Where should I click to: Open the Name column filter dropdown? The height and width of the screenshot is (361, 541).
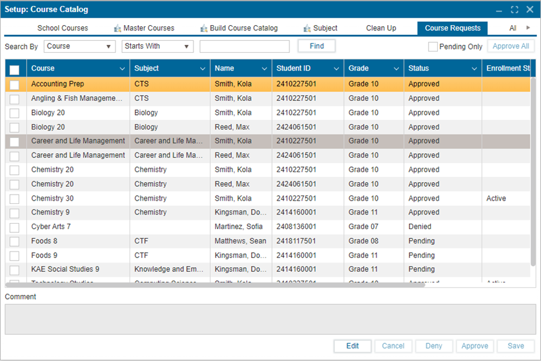coord(264,69)
